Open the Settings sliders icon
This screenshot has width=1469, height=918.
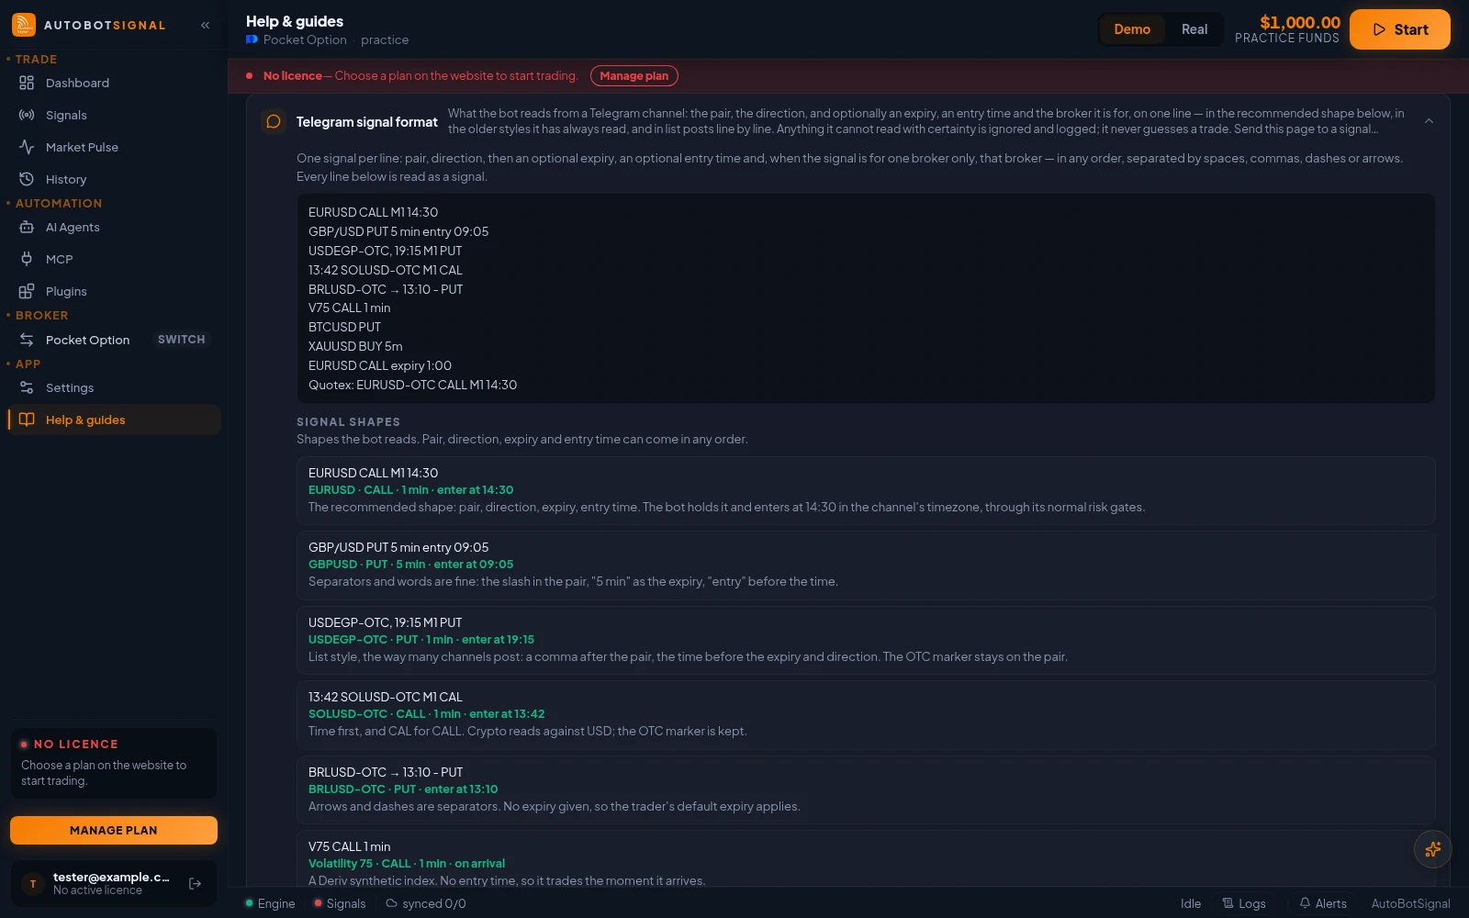tap(27, 387)
